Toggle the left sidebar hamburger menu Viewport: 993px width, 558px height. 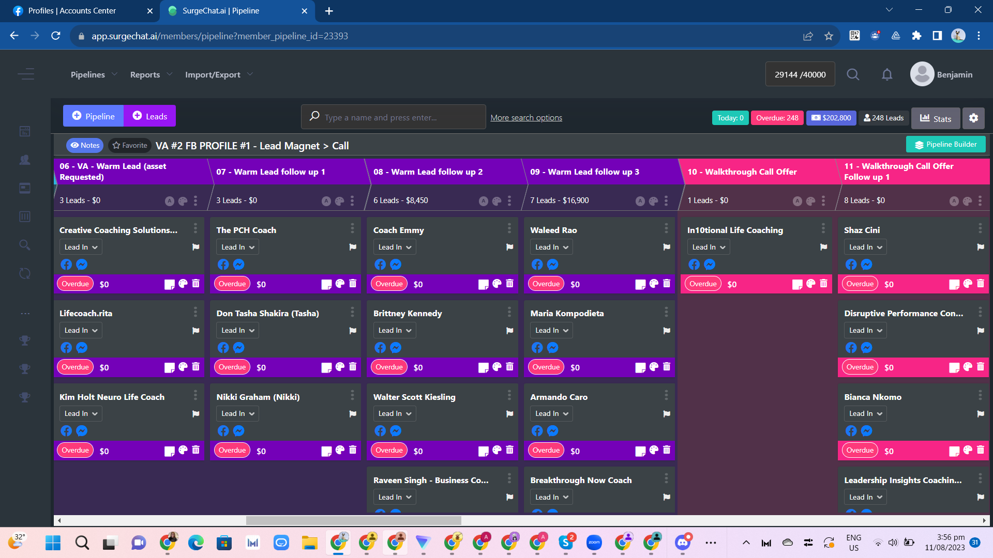[26, 74]
